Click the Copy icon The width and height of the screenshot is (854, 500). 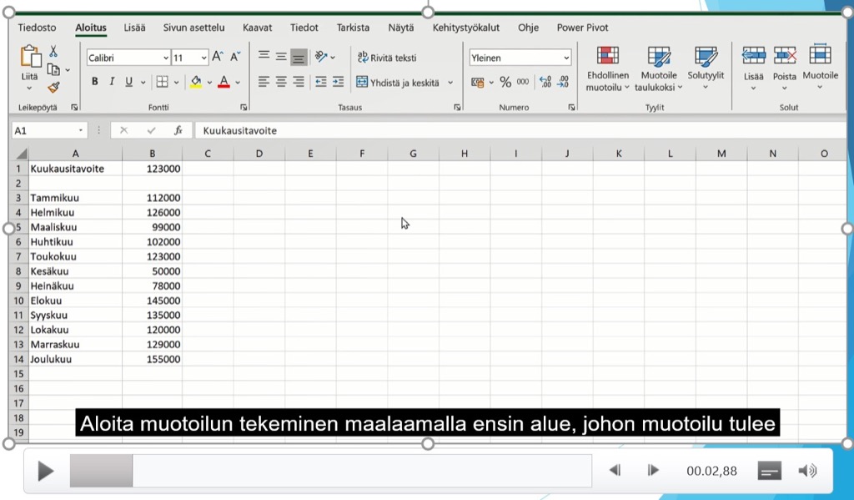(x=53, y=70)
